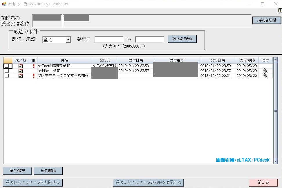Sort by the 重 column header
Viewport: 282px width, 188px height.
point(33,60)
